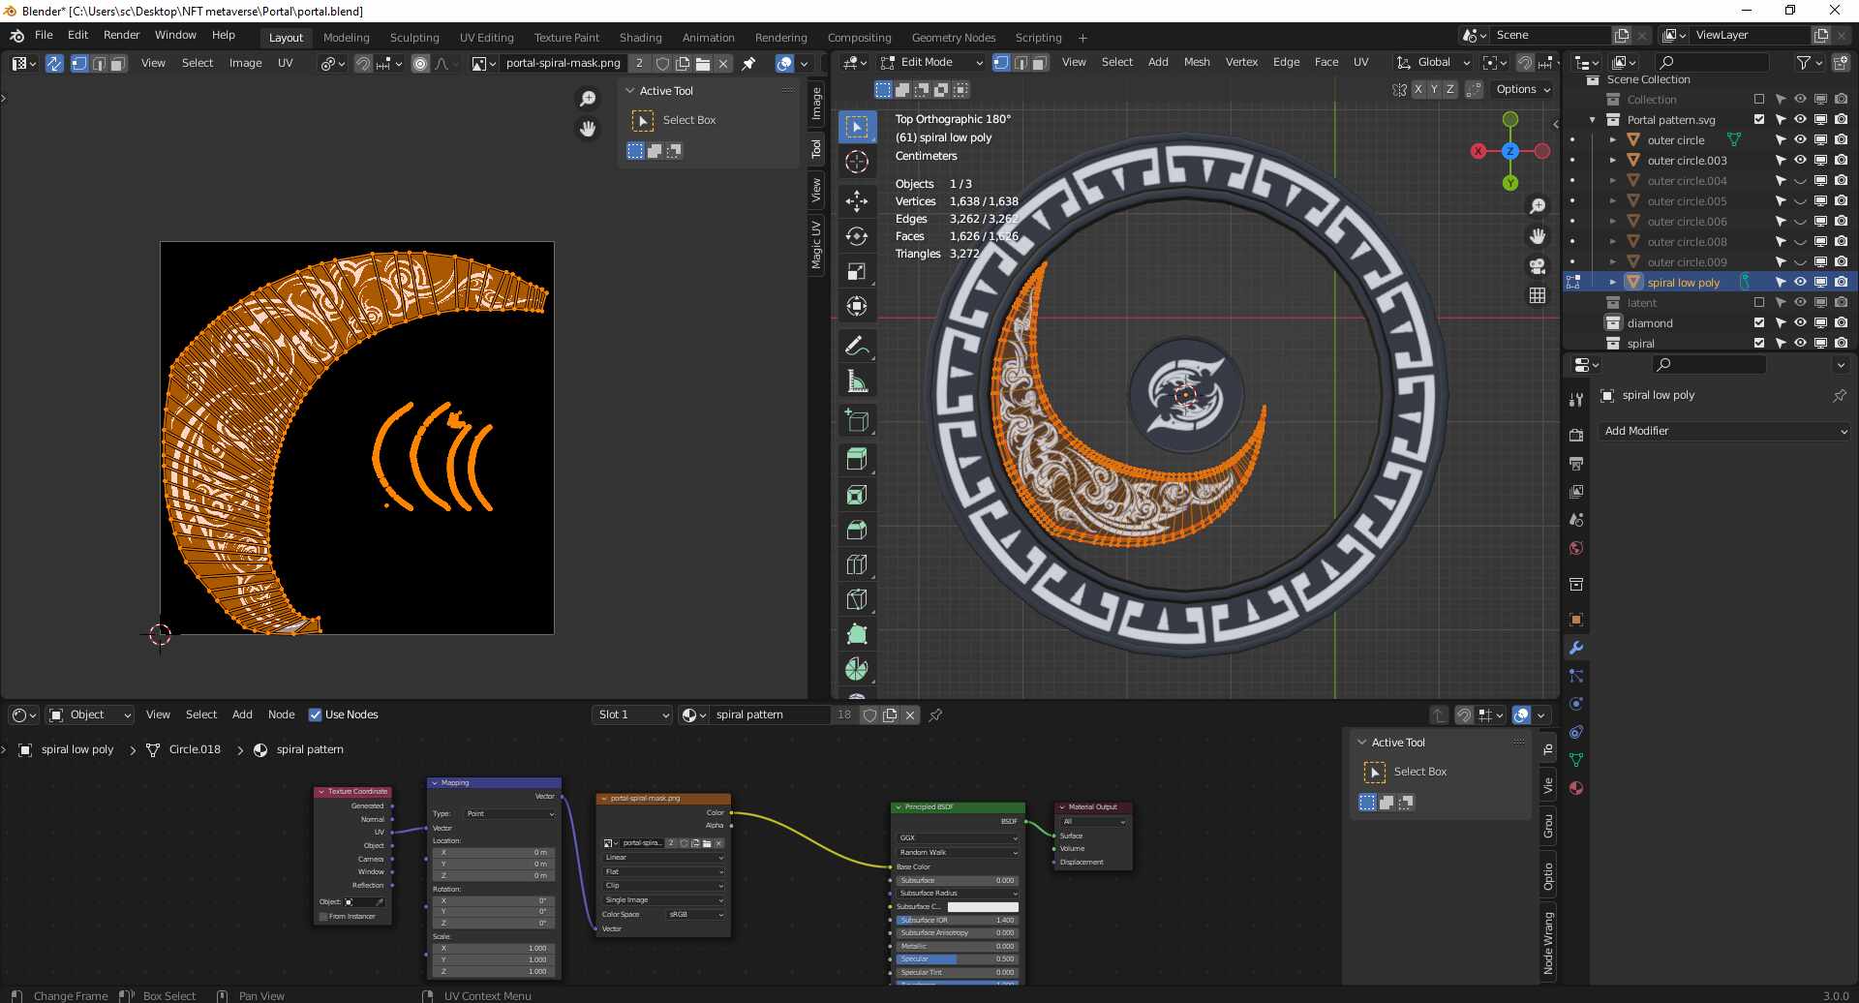The image size is (1859, 1003).
Task: Switch to the UV Editing workspace tab
Action: (x=487, y=38)
